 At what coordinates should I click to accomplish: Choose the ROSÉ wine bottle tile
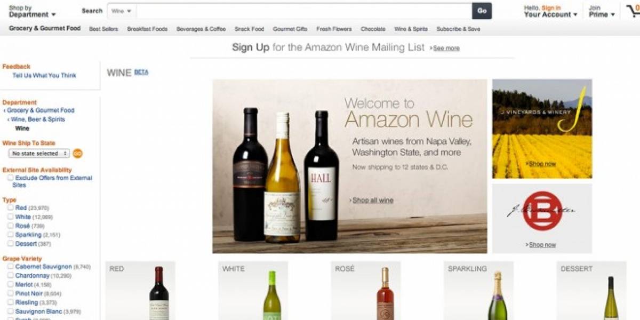366,291
